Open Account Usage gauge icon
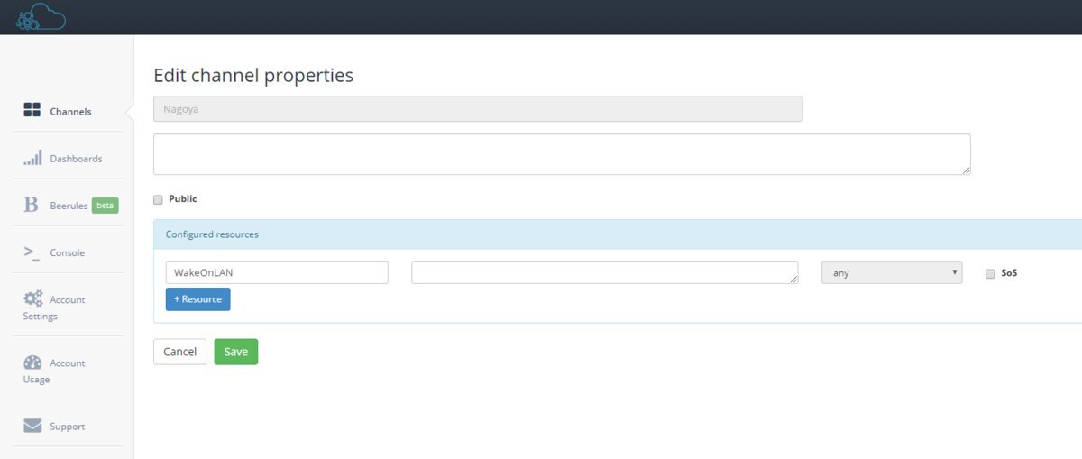This screenshot has height=459, width=1082. coord(32,363)
